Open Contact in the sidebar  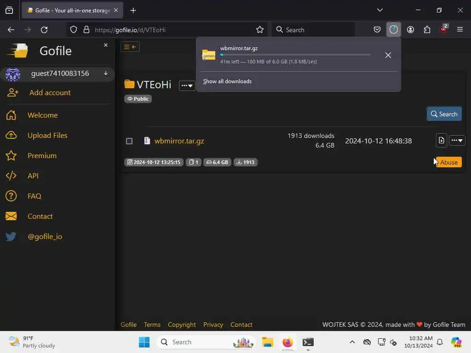tap(40, 216)
